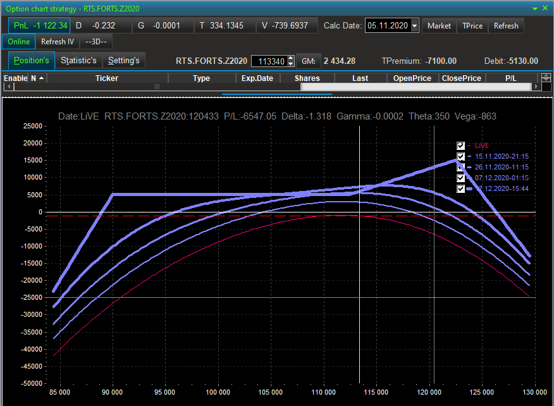
Task: Sort by the N column header
Action: tap(37, 78)
